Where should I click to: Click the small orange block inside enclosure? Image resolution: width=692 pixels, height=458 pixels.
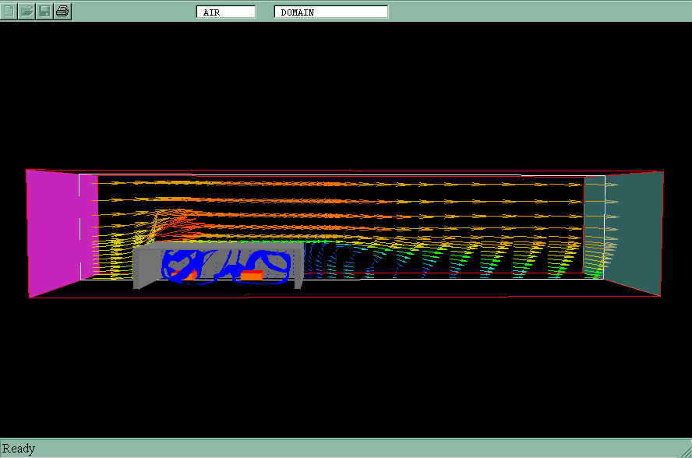(252, 275)
